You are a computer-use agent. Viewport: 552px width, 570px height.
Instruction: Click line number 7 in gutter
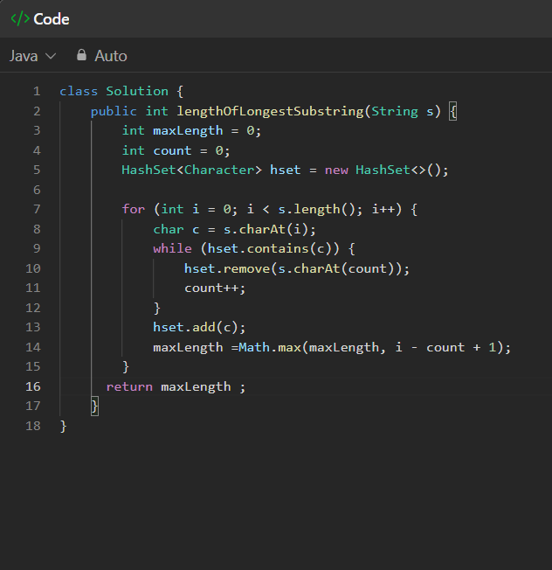[37, 209]
